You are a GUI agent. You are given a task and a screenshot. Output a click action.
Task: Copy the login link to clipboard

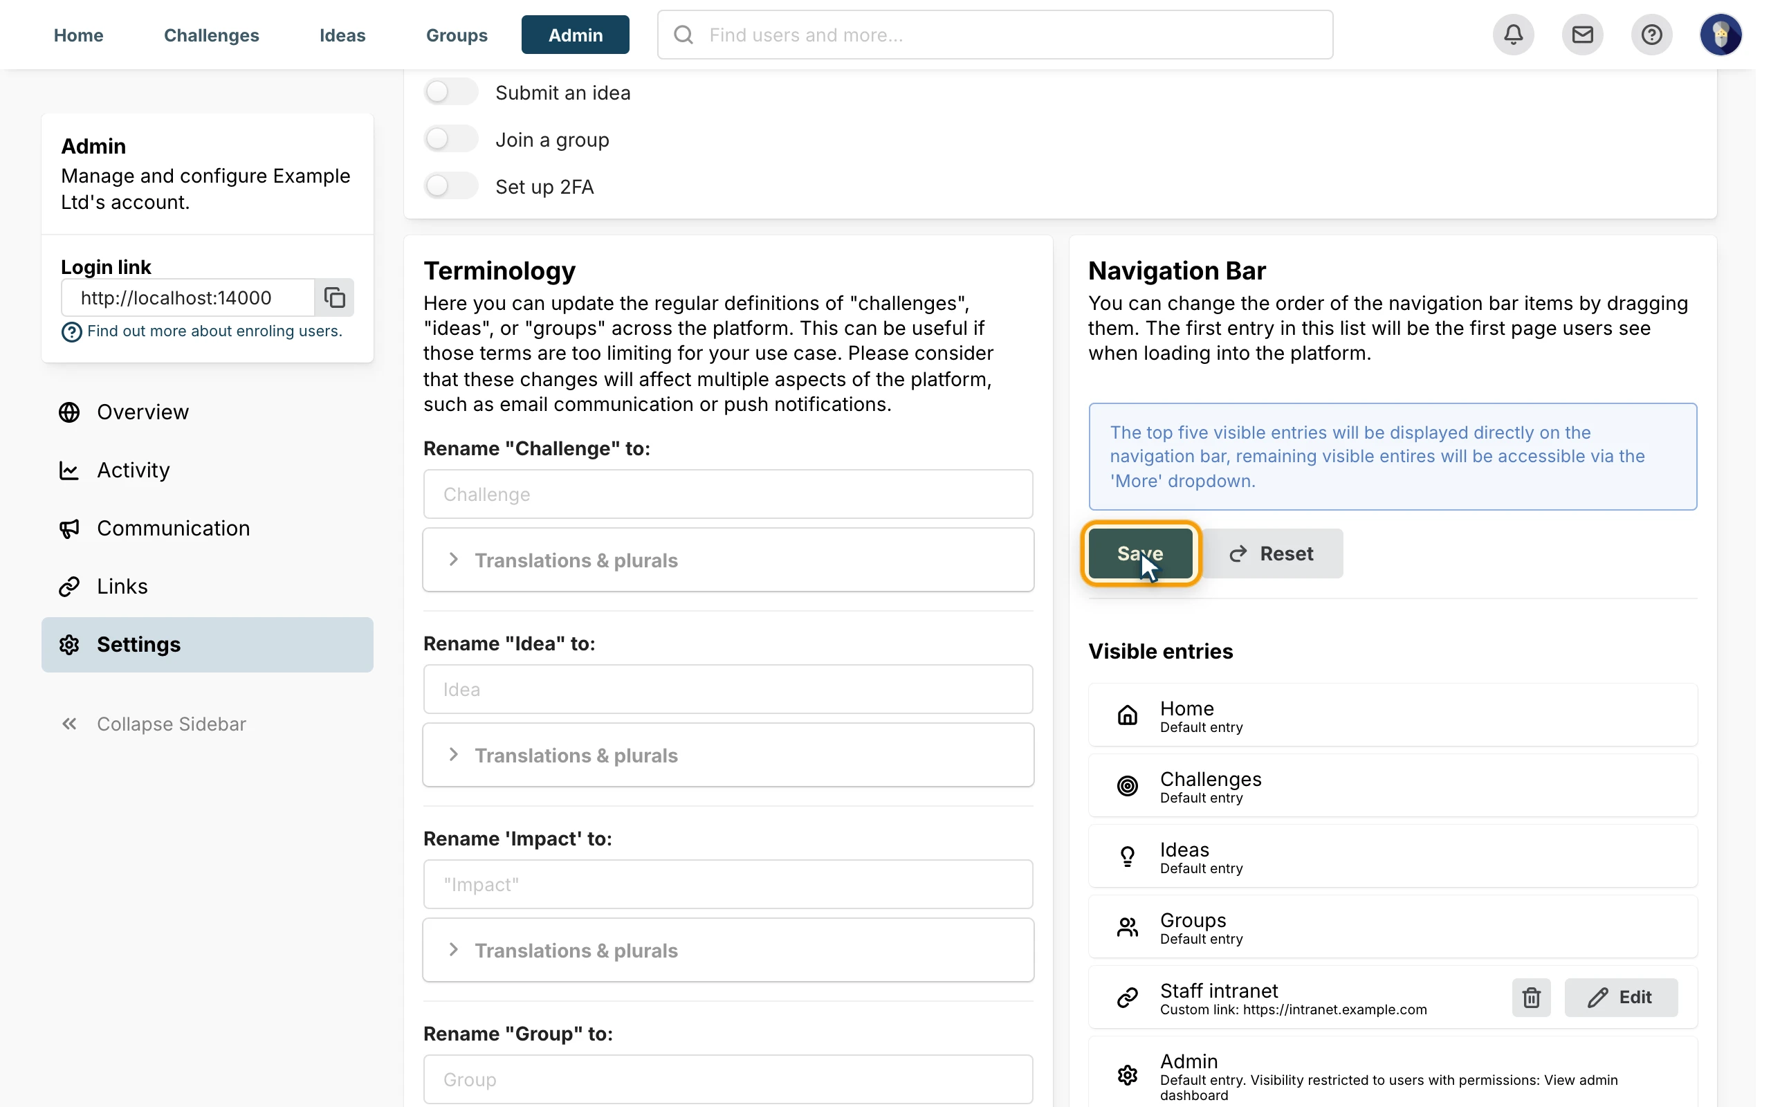click(x=334, y=298)
